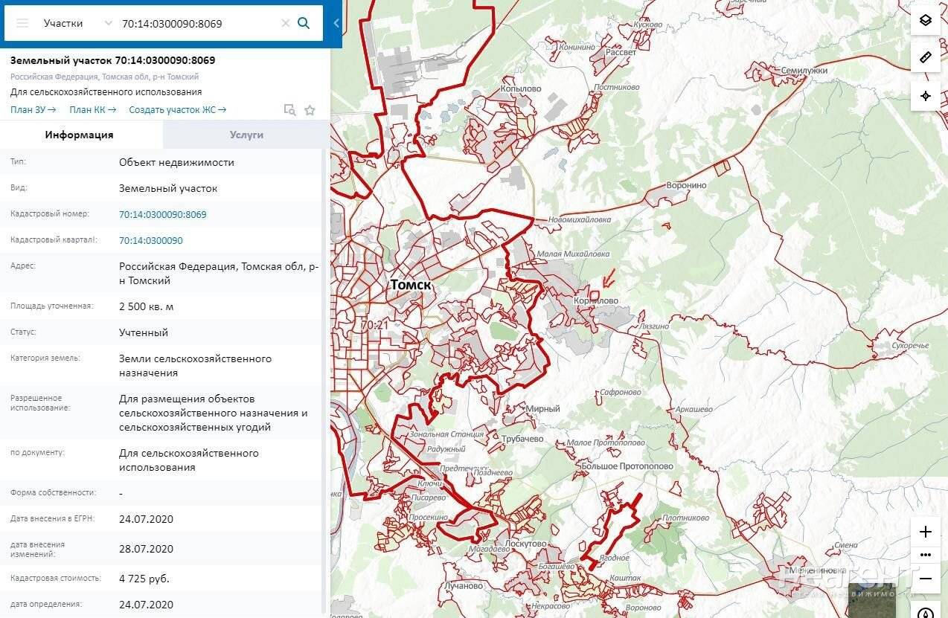Switch to the Услуги tab
The image size is (948, 618).
pyautogui.click(x=246, y=135)
